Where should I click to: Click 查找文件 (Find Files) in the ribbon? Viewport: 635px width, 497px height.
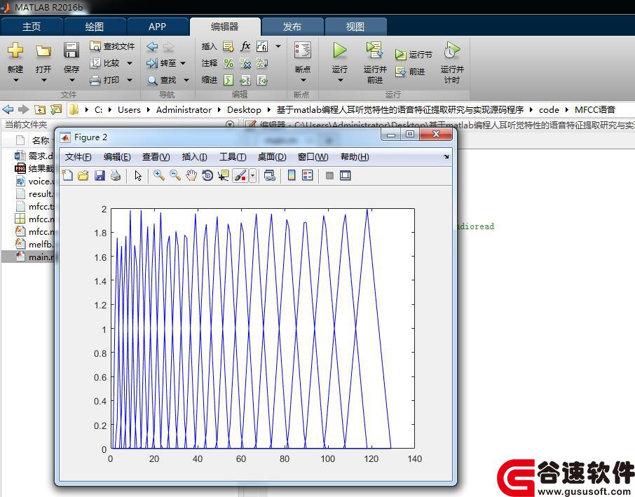click(x=112, y=46)
